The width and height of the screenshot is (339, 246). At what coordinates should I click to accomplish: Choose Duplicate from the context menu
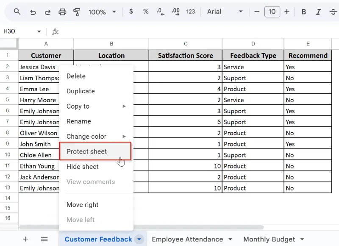coord(96,91)
